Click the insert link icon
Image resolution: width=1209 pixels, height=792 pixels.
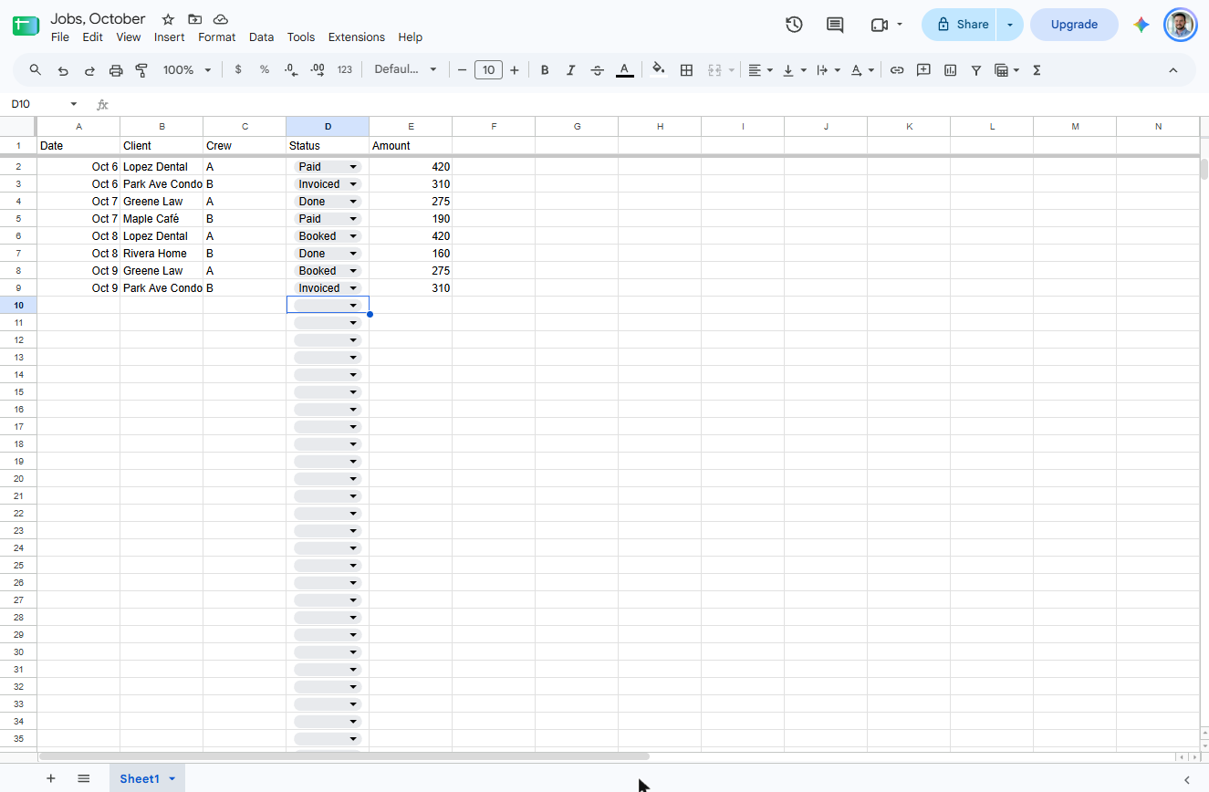(x=897, y=70)
